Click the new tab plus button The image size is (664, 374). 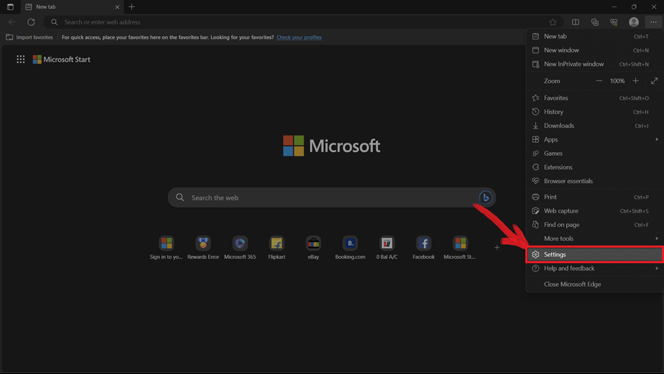(x=131, y=7)
